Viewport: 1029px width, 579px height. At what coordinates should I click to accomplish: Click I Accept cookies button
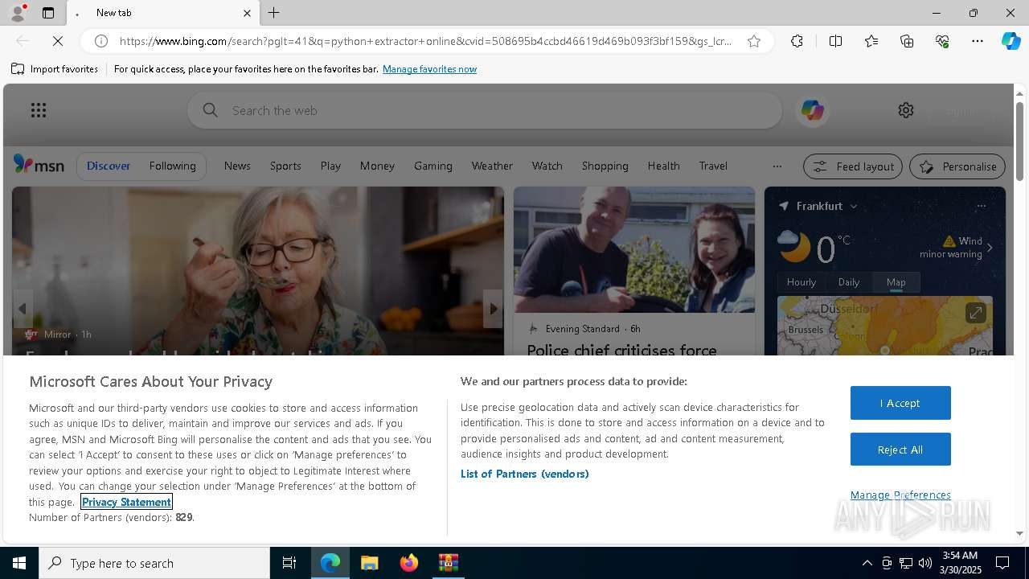(900, 403)
